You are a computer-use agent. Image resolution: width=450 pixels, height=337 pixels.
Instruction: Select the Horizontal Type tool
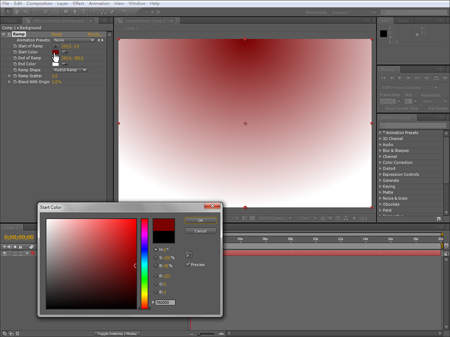(83, 11)
